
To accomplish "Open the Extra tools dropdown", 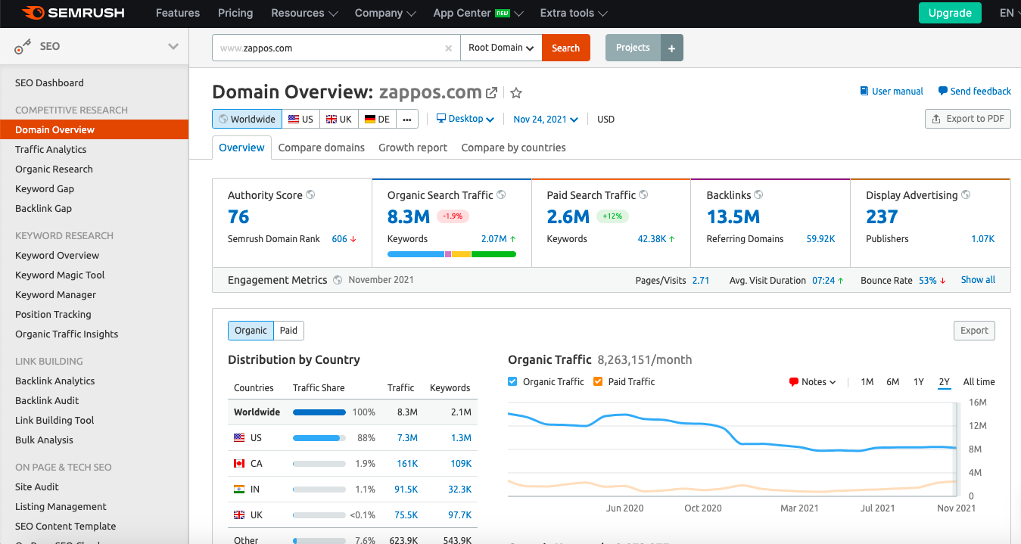I will click(574, 13).
